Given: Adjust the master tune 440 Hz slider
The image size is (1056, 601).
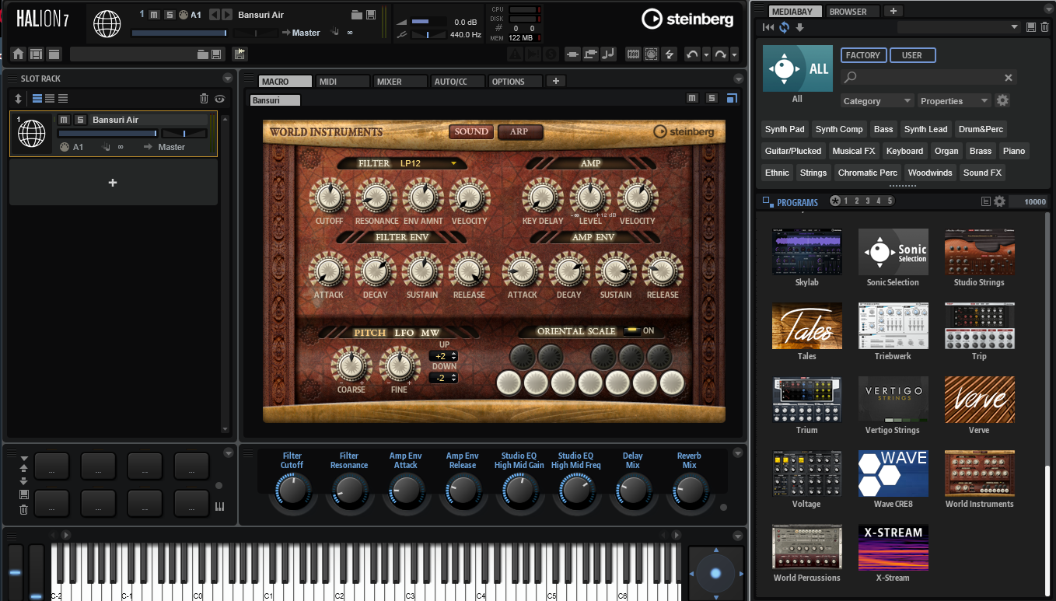Looking at the screenshot, I should pyautogui.click(x=430, y=35).
